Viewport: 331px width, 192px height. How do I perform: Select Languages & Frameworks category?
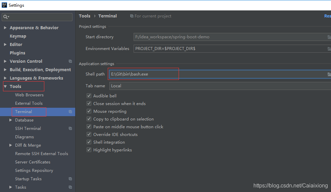(36, 78)
